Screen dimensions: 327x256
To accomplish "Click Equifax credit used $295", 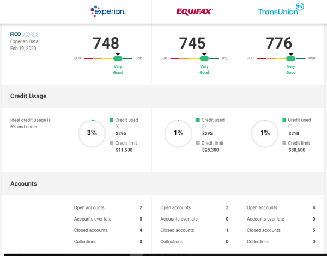I will pos(207,133).
